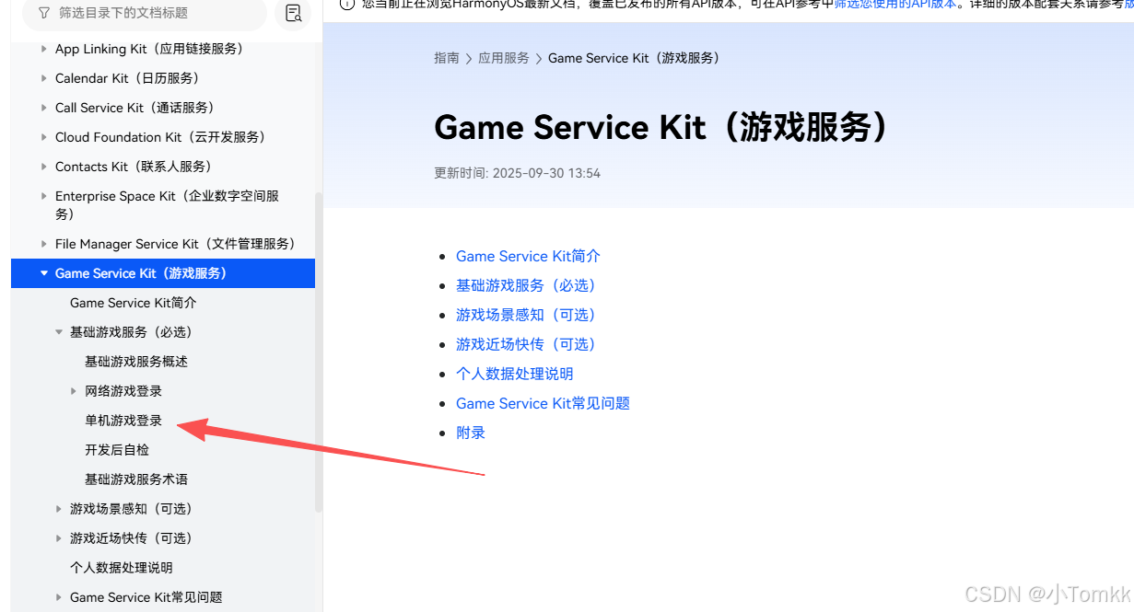Open Contacts Kit（联系人服务） entry
Image resolution: width=1134 pixels, height=612 pixels.
pos(134,167)
